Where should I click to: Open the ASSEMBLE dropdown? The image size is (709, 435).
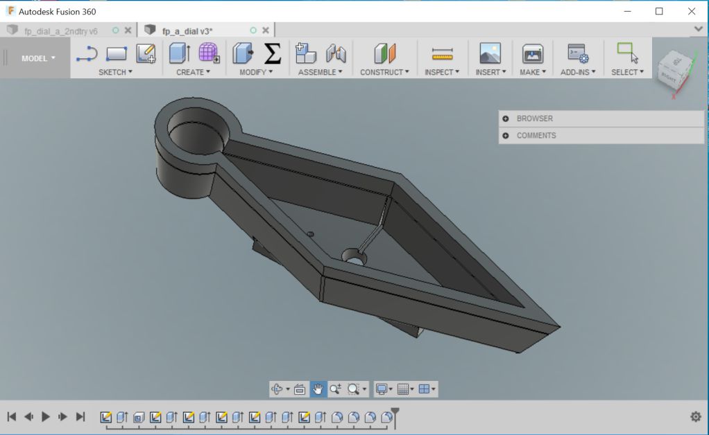click(320, 72)
